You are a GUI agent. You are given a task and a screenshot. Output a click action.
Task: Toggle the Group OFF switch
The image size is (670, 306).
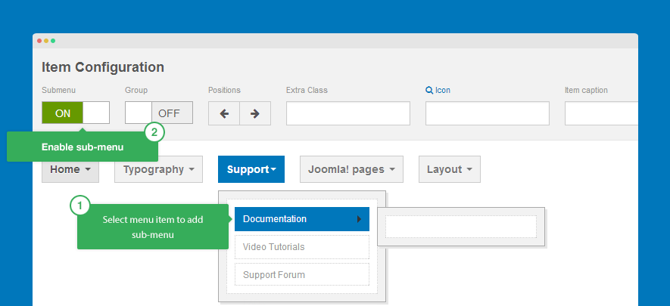pos(159,113)
